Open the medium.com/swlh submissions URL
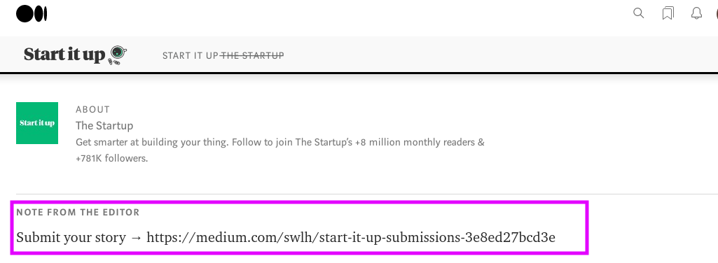The image size is (718, 263). coord(351,238)
